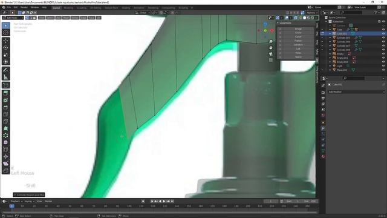This screenshot has height=218, width=387.
Task: Toggle visibility of Cylinder.005
Action: [x=383, y=38]
